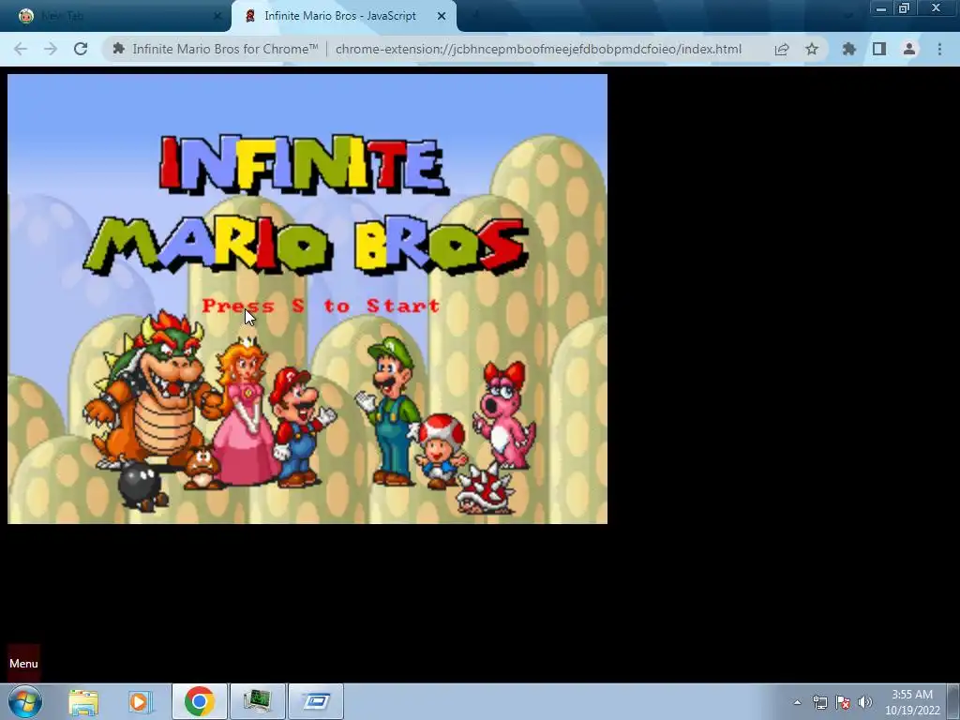The image size is (960, 720).
Task: Open Windows Explorer from the taskbar
Action: [83, 701]
